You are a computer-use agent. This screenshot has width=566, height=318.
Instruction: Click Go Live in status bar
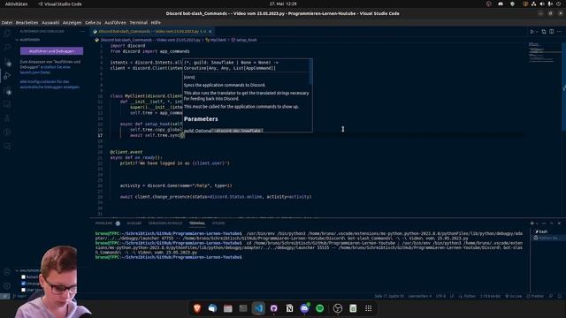[x=513, y=297]
